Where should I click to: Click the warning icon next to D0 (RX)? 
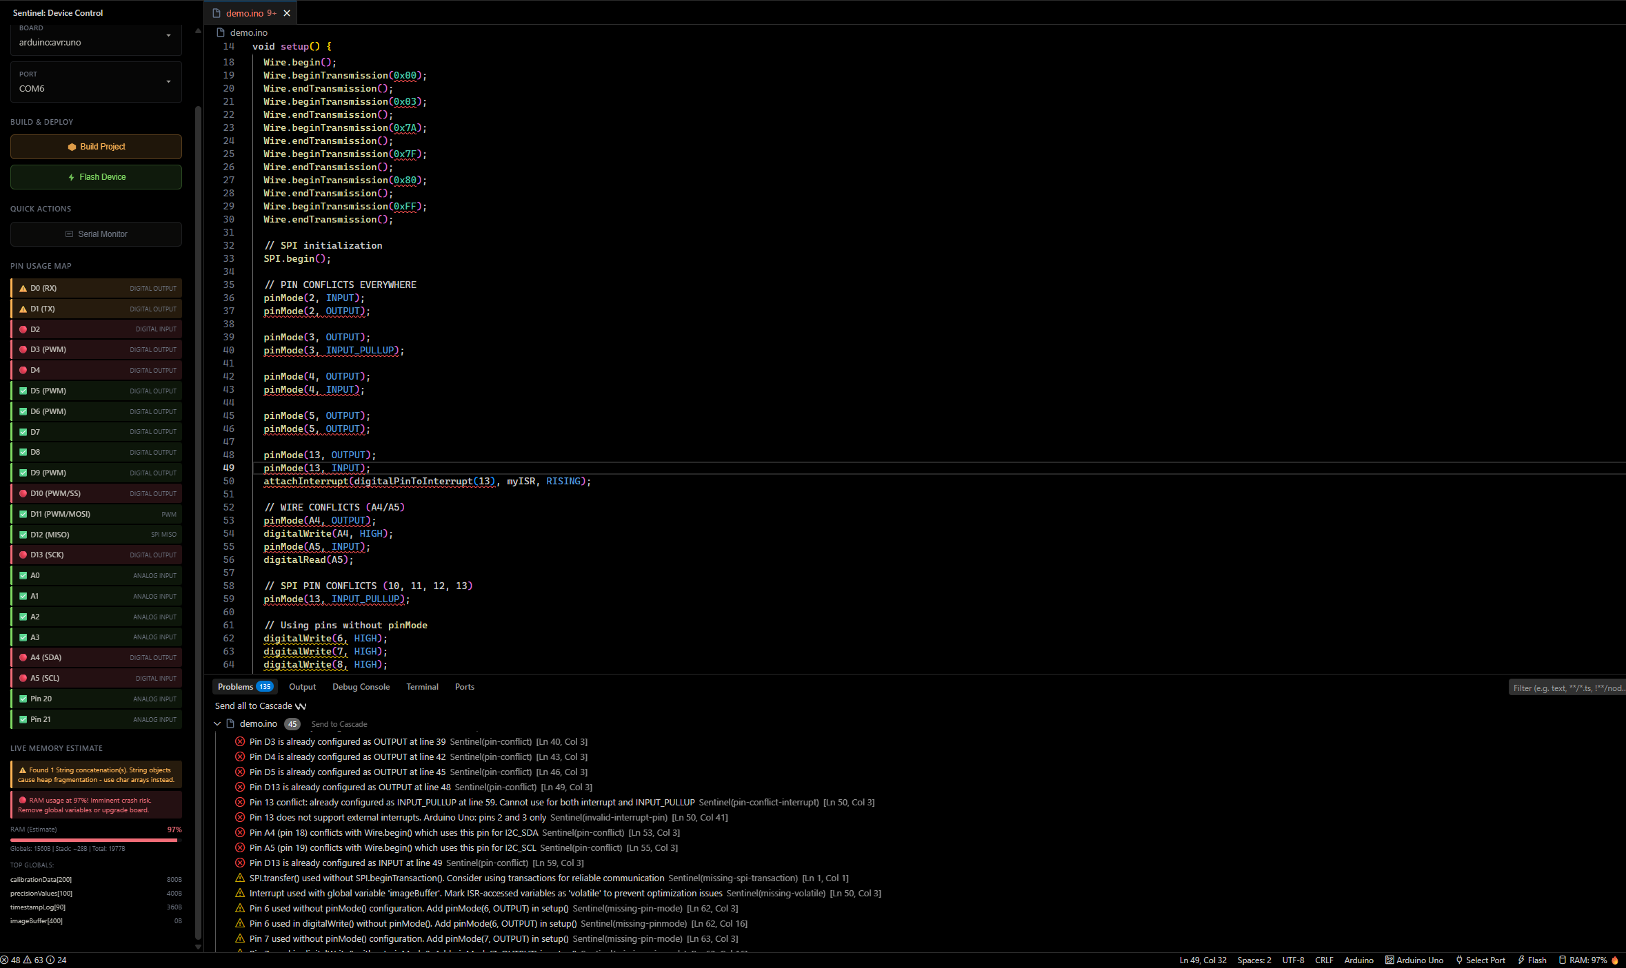(23, 289)
